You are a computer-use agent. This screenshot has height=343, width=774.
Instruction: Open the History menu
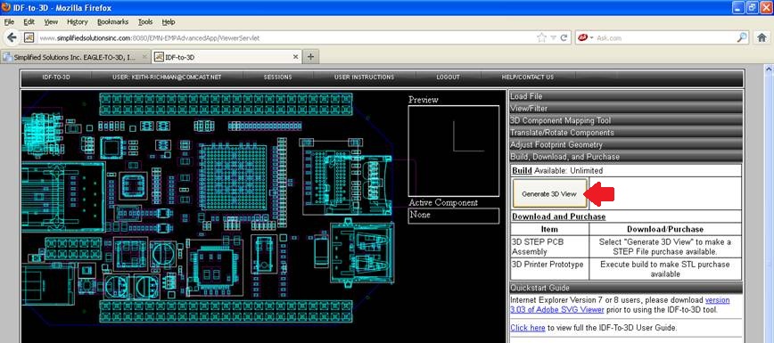click(77, 21)
